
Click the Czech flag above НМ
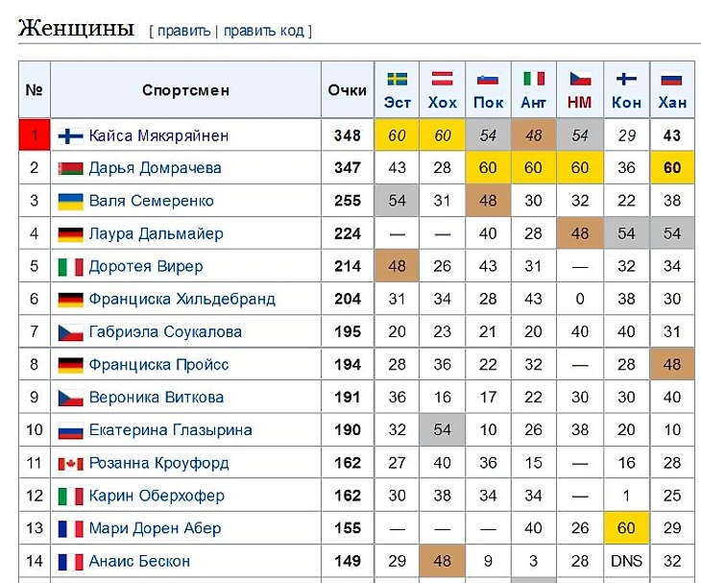click(x=580, y=79)
